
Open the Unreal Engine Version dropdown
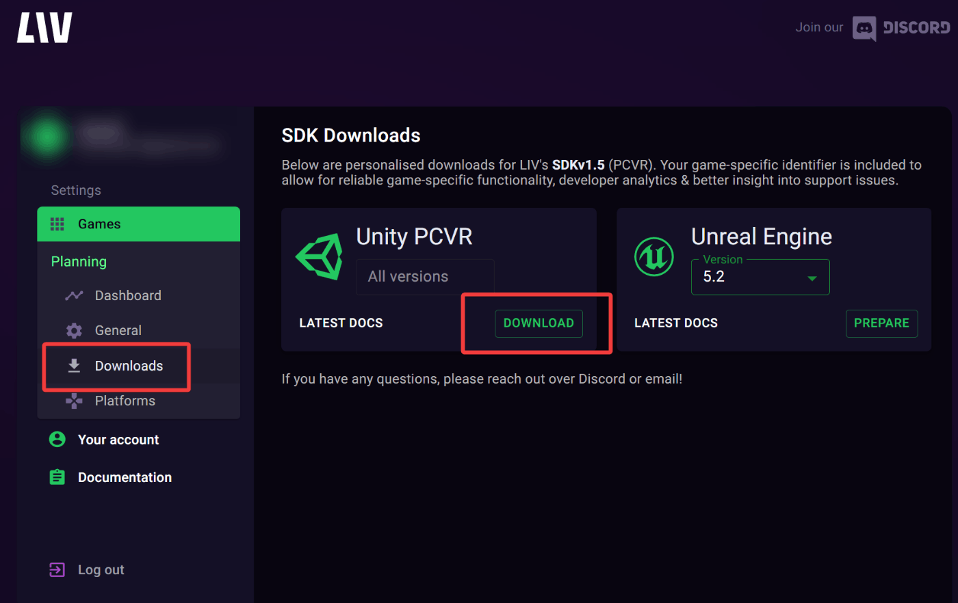pos(760,277)
